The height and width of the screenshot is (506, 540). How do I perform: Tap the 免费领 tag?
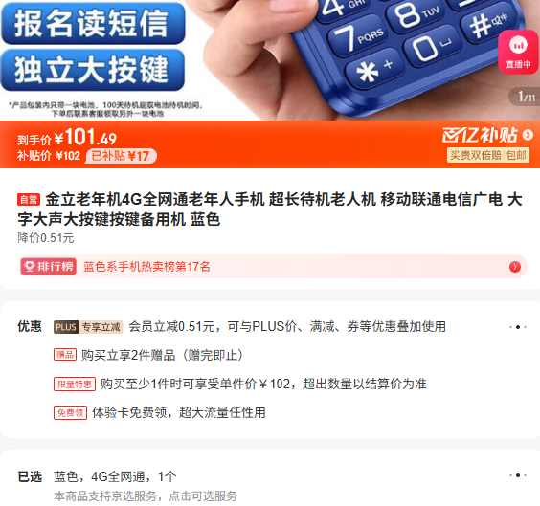point(70,413)
